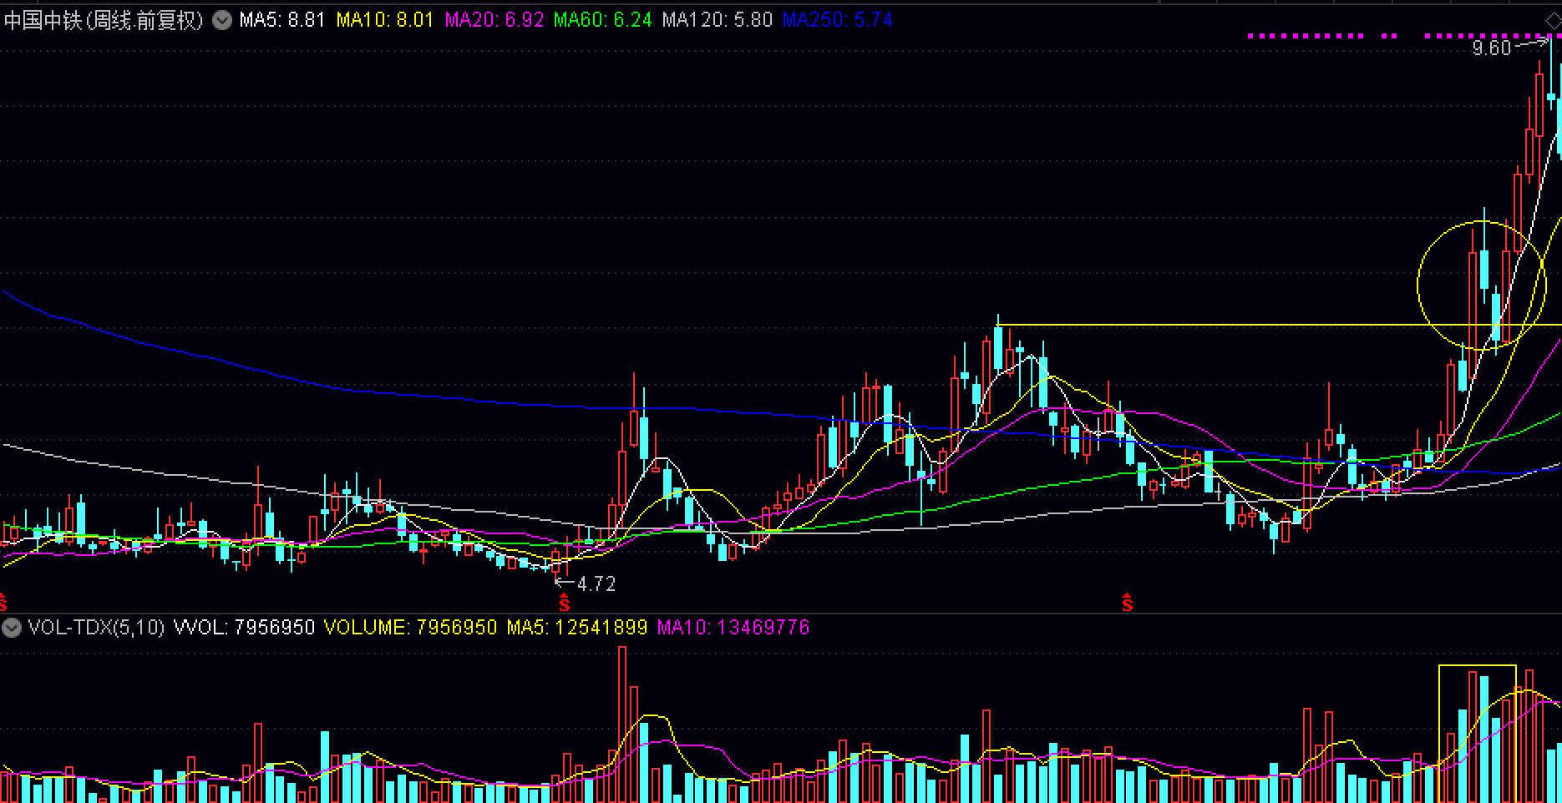Viewport: 1562px width, 803px height.
Task: Click the 中国中铁(周线.前复权) chart title
Action: click(x=104, y=20)
